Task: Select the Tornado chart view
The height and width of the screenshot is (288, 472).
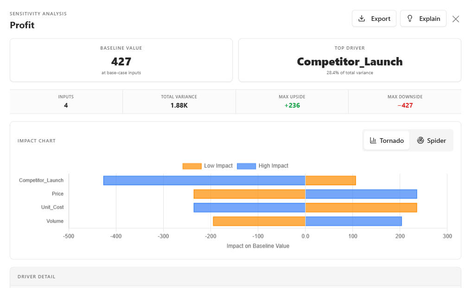Action: click(x=387, y=141)
